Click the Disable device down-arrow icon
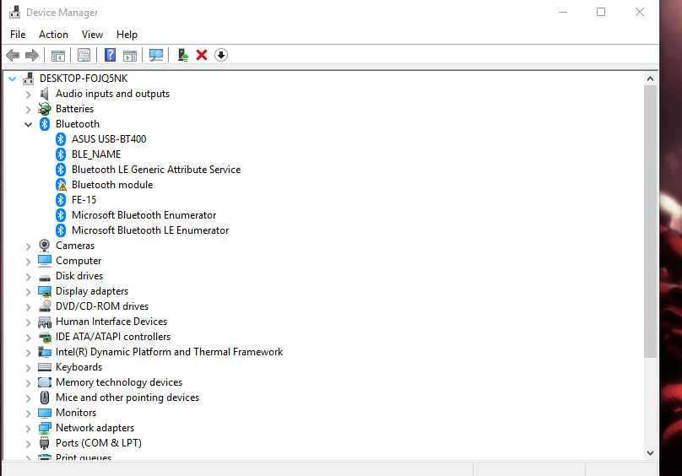The width and height of the screenshot is (682, 476). [x=221, y=55]
